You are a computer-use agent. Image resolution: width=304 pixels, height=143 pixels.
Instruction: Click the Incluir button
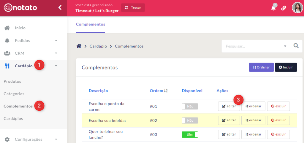pyautogui.click(x=286, y=67)
